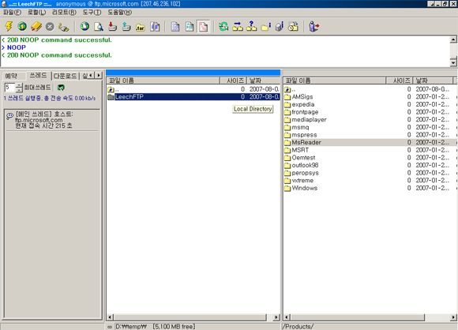Click the server info cylinder icon

(x=280, y=27)
